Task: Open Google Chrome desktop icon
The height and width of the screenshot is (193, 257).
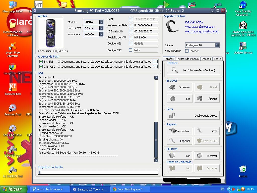Action: (13, 69)
